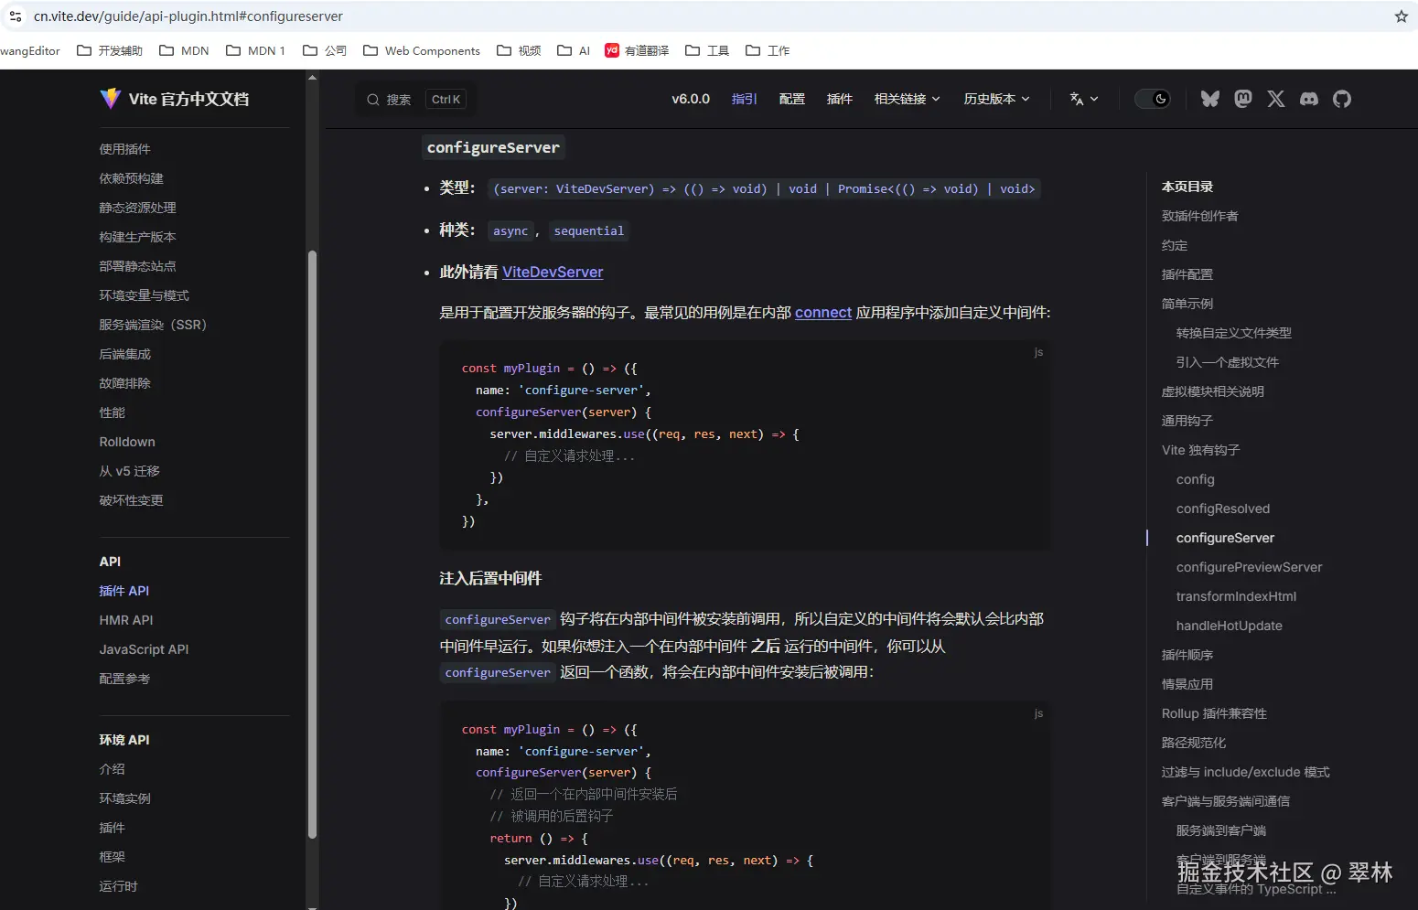Jump to Rollup 插件兼容性 in outline
This screenshot has height=910, width=1418.
coord(1215,713)
